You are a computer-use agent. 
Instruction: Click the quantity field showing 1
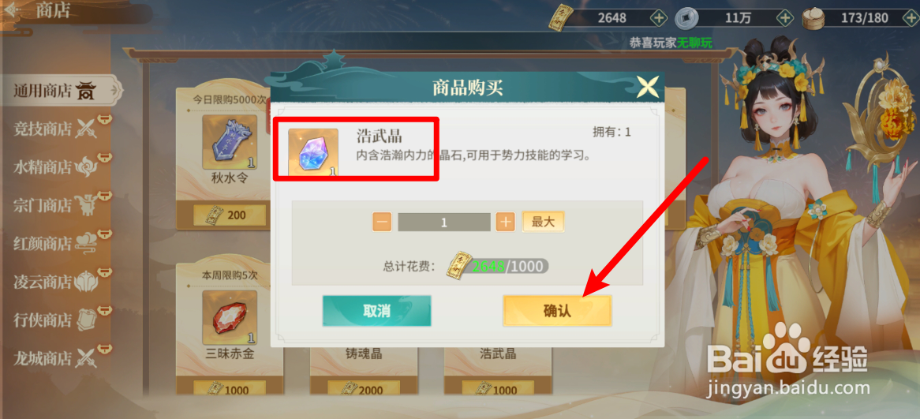coord(444,223)
